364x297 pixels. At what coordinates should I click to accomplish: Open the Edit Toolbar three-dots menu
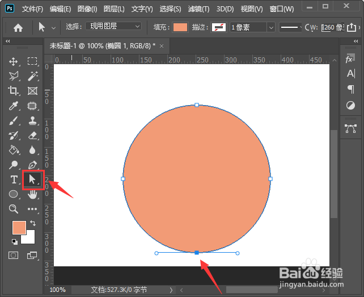32,209
